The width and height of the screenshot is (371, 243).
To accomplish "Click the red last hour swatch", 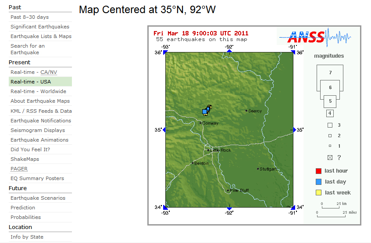I will click(x=318, y=171).
